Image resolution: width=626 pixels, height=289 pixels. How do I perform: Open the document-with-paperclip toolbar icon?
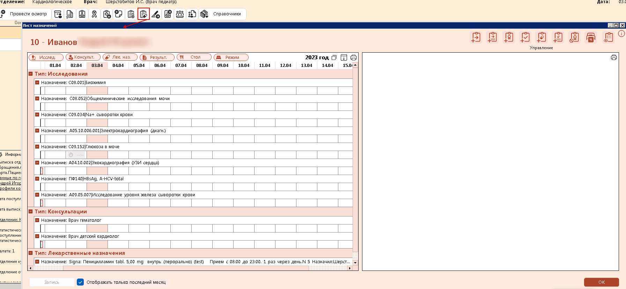pyautogui.click(x=70, y=14)
